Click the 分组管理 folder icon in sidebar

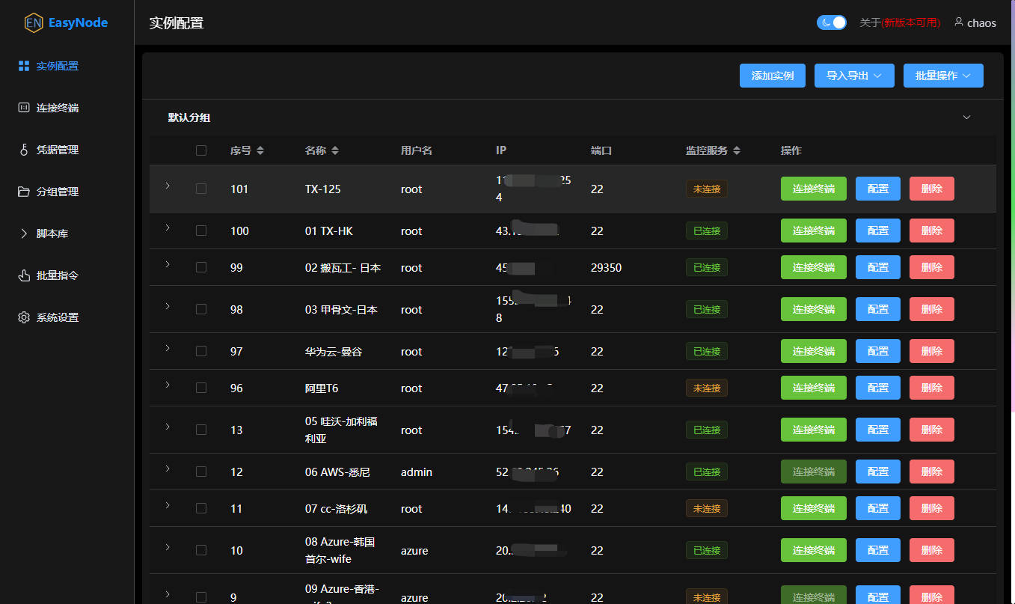[x=24, y=192]
